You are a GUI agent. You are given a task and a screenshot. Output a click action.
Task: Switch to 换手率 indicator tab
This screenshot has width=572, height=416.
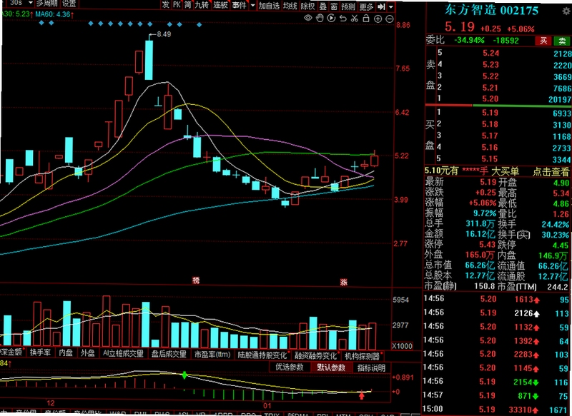[40, 352]
